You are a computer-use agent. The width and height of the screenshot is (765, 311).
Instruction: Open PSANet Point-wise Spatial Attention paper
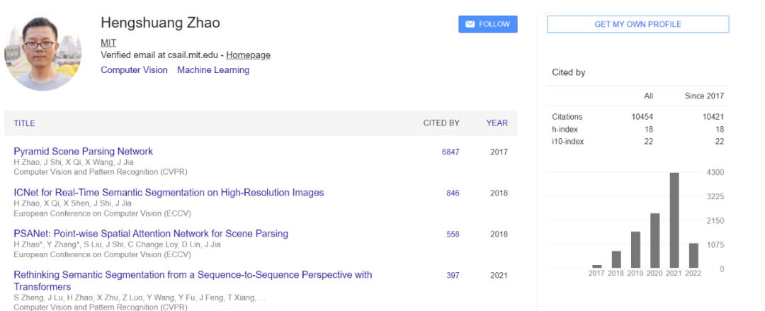[151, 234]
